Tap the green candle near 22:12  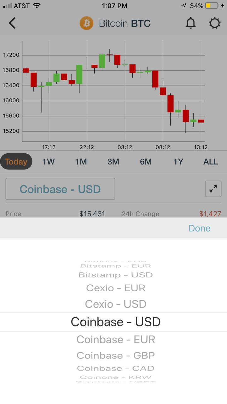[x=79, y=74]
